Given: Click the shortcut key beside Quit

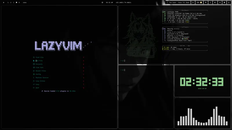Looking at the screenshot, I should (x=84, y=88).
